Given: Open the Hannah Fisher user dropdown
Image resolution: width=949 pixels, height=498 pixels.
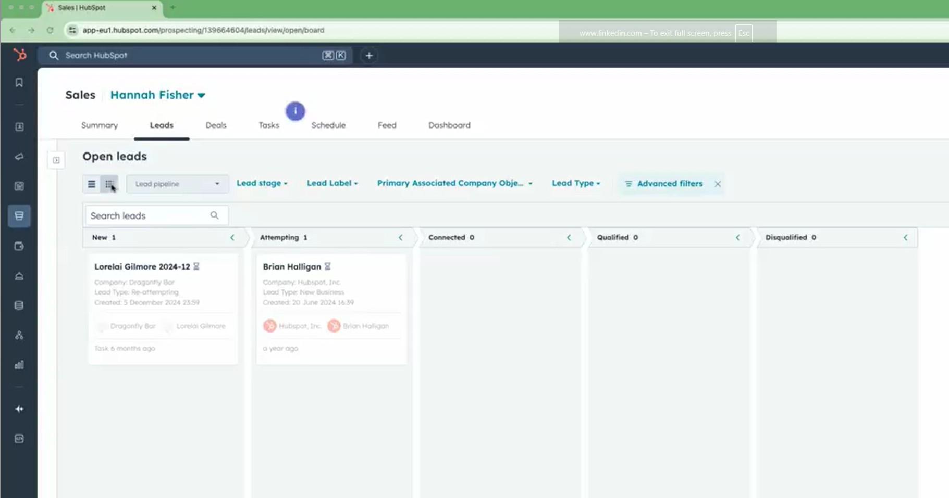Looking at the screenshot, I should (157, 95).
